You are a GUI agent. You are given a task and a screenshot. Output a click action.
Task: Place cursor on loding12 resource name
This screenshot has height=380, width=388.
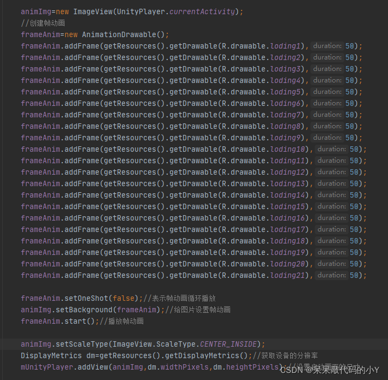[287, 173]
